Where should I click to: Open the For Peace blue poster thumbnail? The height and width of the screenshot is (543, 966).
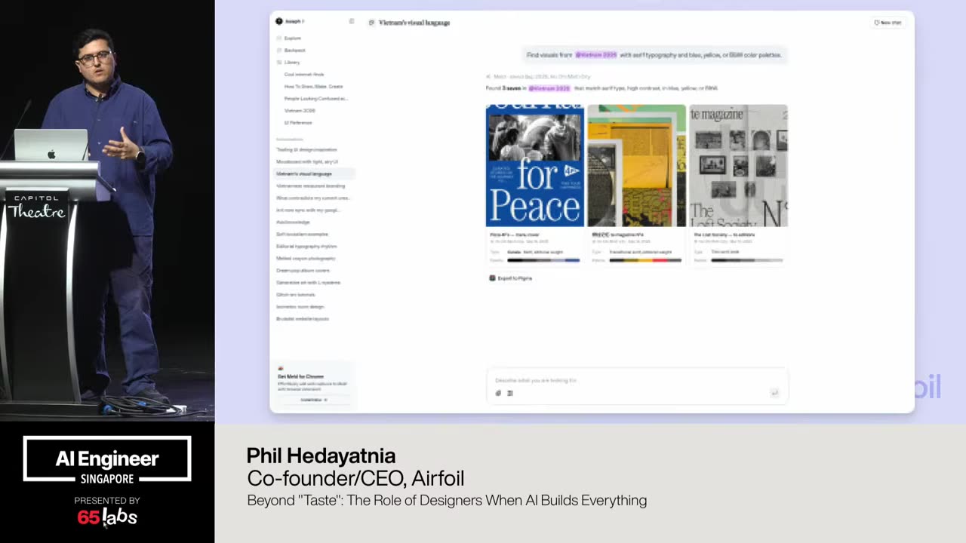(x=535, y=166)
